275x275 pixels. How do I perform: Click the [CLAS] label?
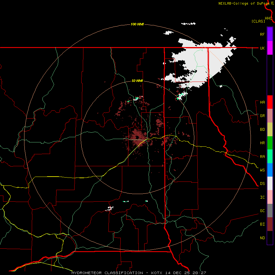point(258,21)
